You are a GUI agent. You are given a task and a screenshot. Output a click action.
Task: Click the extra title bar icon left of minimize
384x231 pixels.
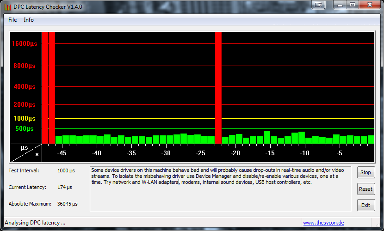tap(318, 5)
